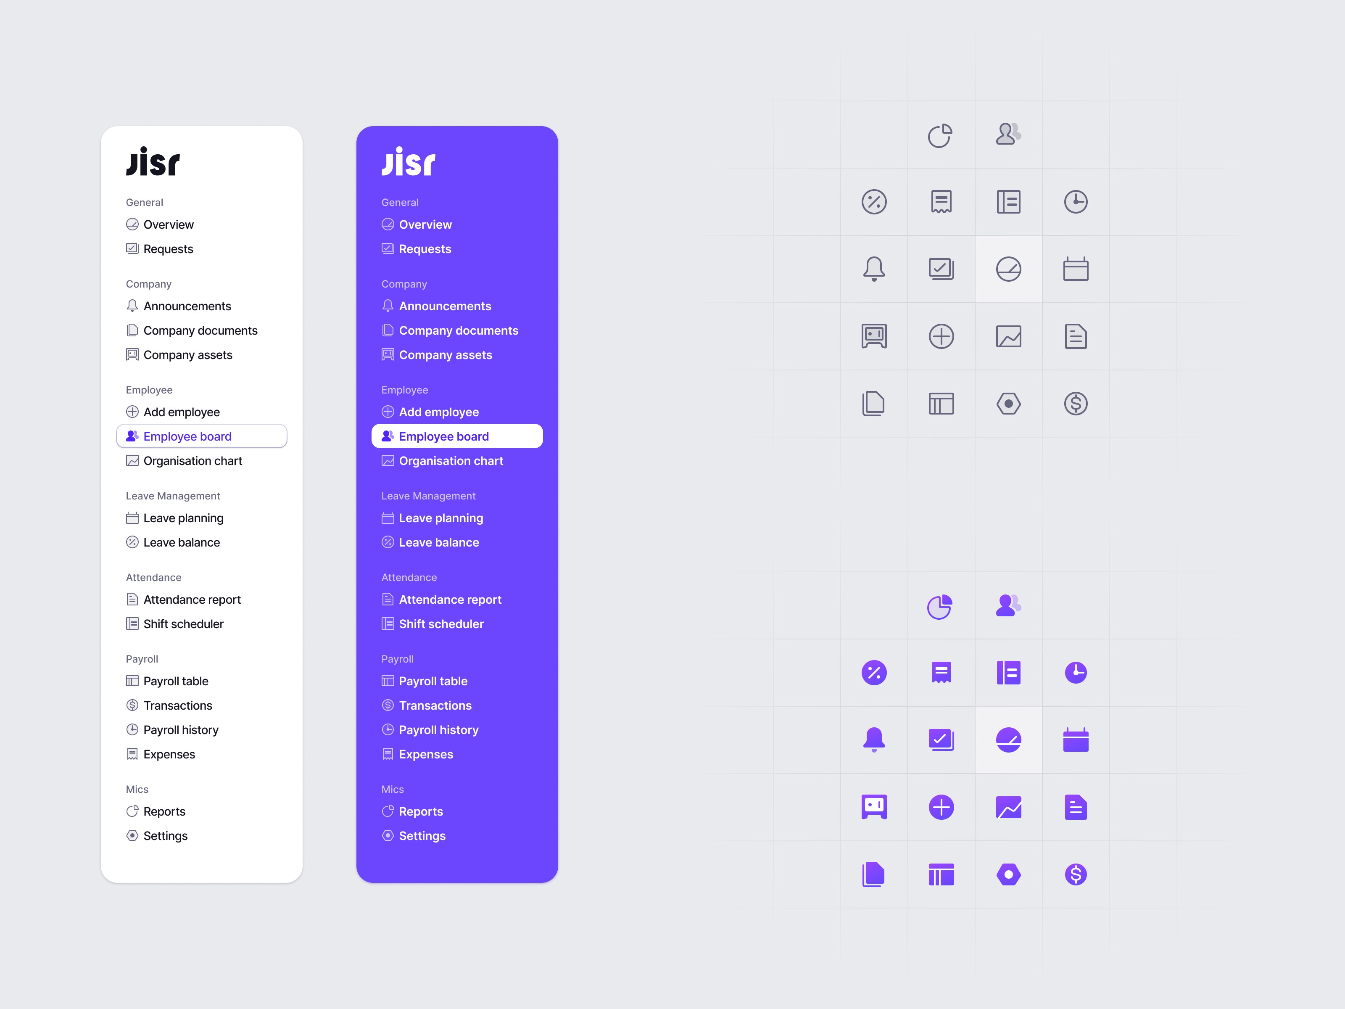The width and height of the screenshot is (1345, 1009).
Task: Click the Organisation chart icon
Action: click(132, 460)
